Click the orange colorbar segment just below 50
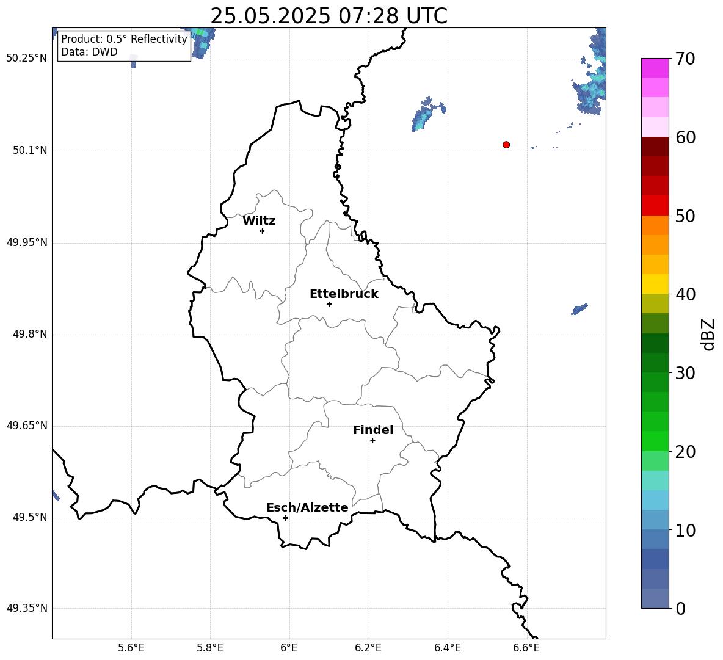Viewport: 723px width, 660px height. [x=655, y=225]
